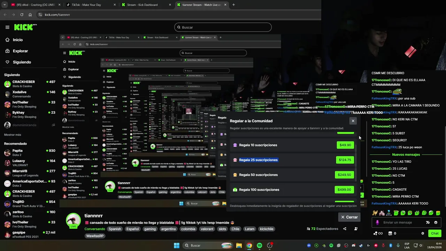Image resolution: width=446 pixels, height=251 pixels.
Task: Open Spotify from the taskbar
Action: coord(259,245)
